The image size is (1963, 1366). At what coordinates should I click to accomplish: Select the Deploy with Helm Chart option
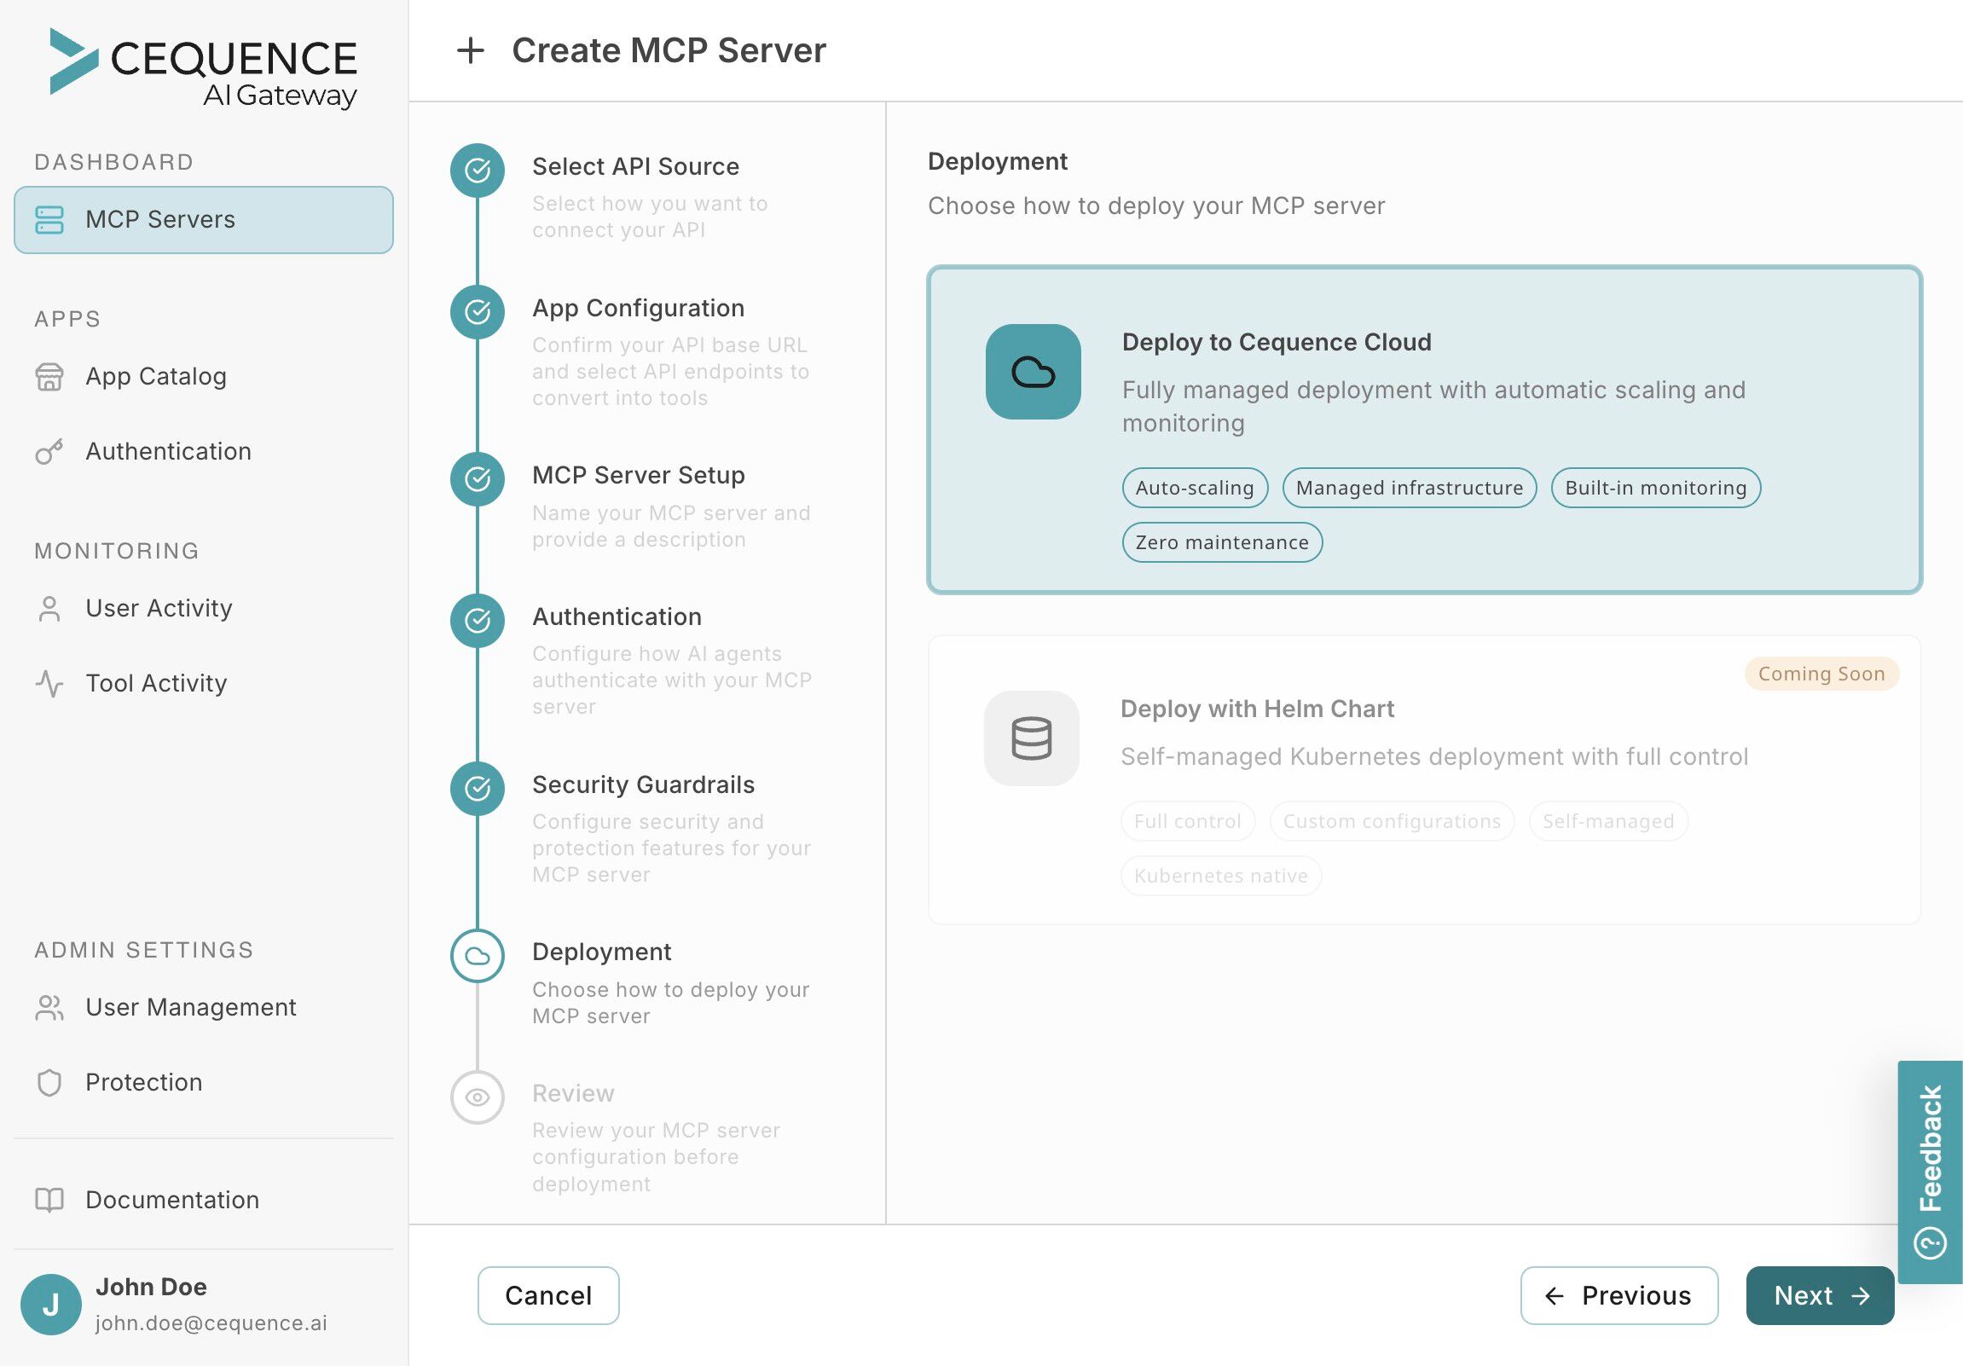coord(1424,779)
